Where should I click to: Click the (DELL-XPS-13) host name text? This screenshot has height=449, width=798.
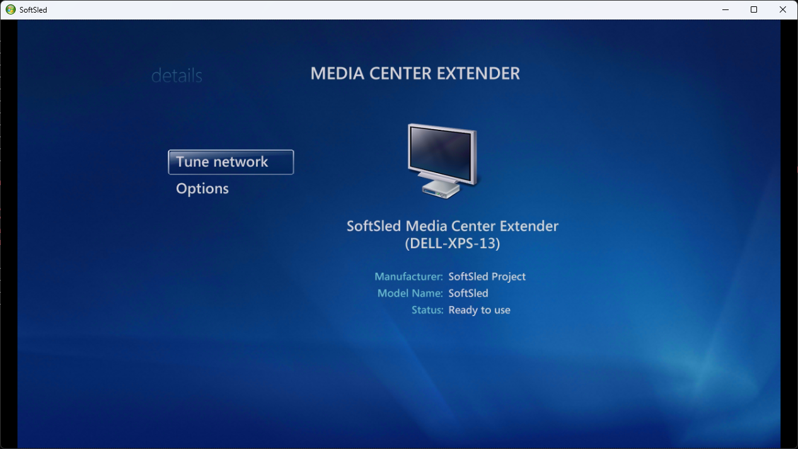point(453,244)
